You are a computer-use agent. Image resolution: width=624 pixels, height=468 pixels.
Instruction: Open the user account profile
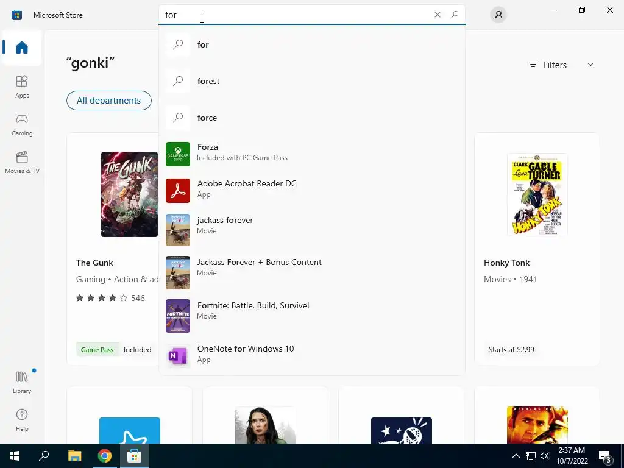[x=498, y=15]
